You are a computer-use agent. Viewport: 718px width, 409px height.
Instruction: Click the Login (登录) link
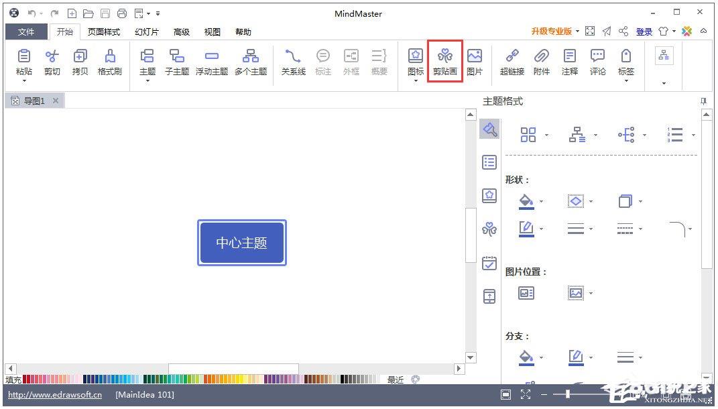[644, 31]
